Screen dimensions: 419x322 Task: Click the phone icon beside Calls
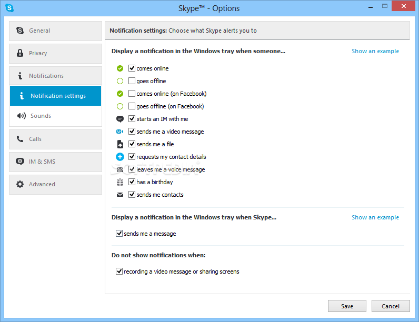point(20,139)
